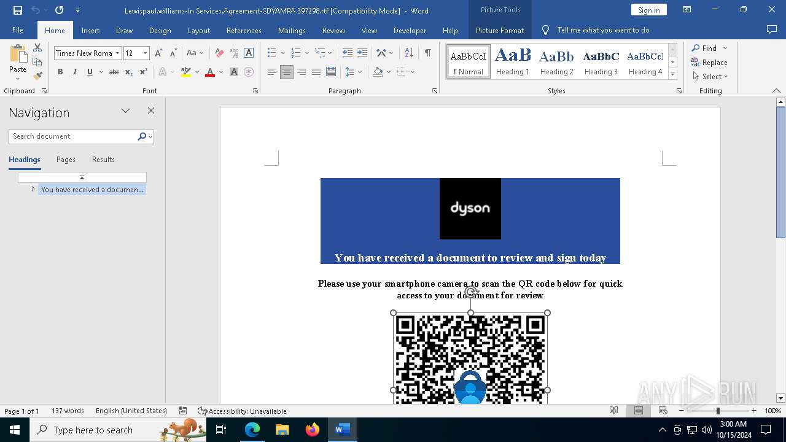786x442 pixels.
Task: Align text to the right
Action: [302, 72]
